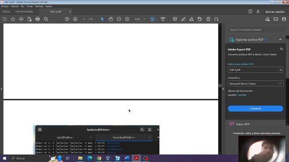Open the Find text magnifier
The height and width of the screenshot is (162, 289).
coord(46,19)
